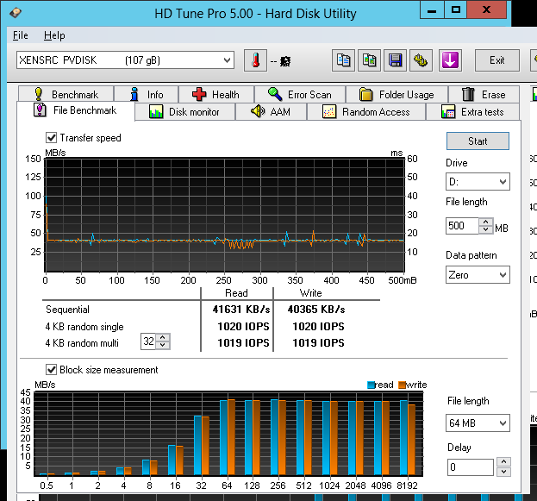Screen dimensions: 537x501
Task: Switch to the Error Scan tab
Action: 300,94
